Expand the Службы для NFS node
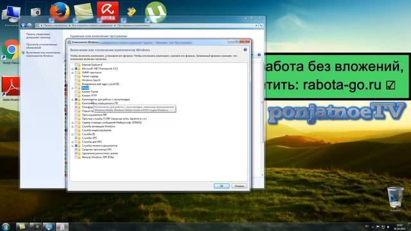 pos(73,142)
